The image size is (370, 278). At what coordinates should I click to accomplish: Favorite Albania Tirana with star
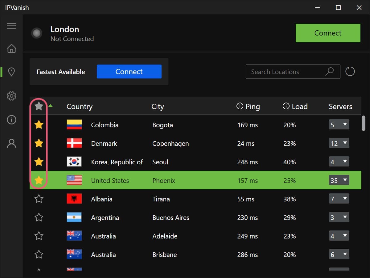point(39,199)
